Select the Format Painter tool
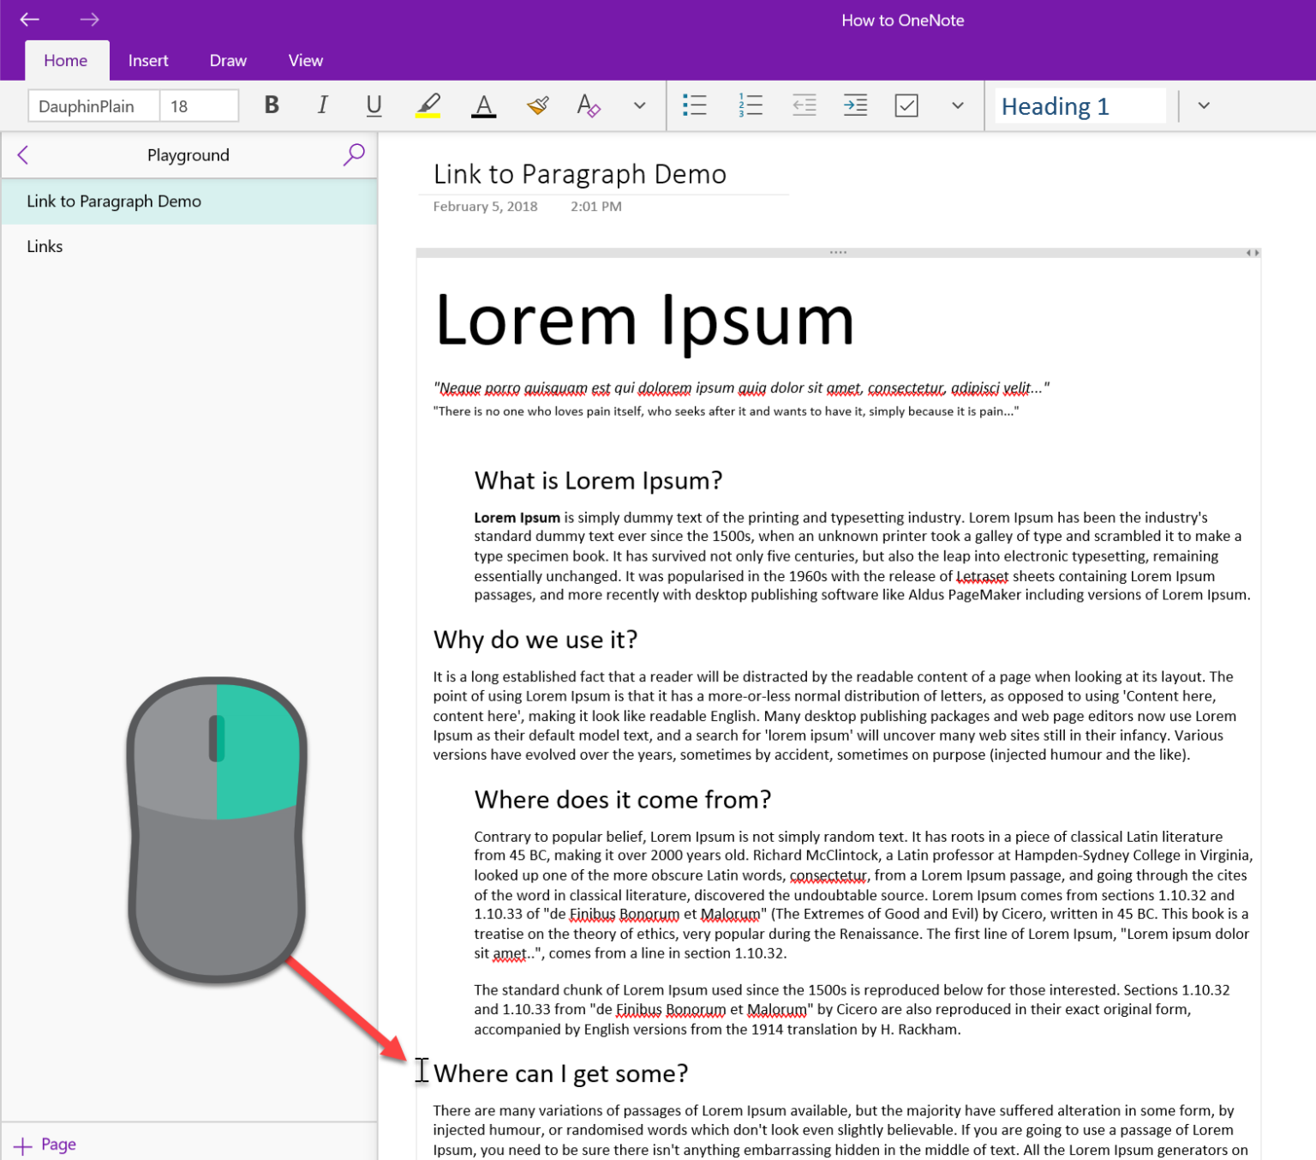 (536, 105)
